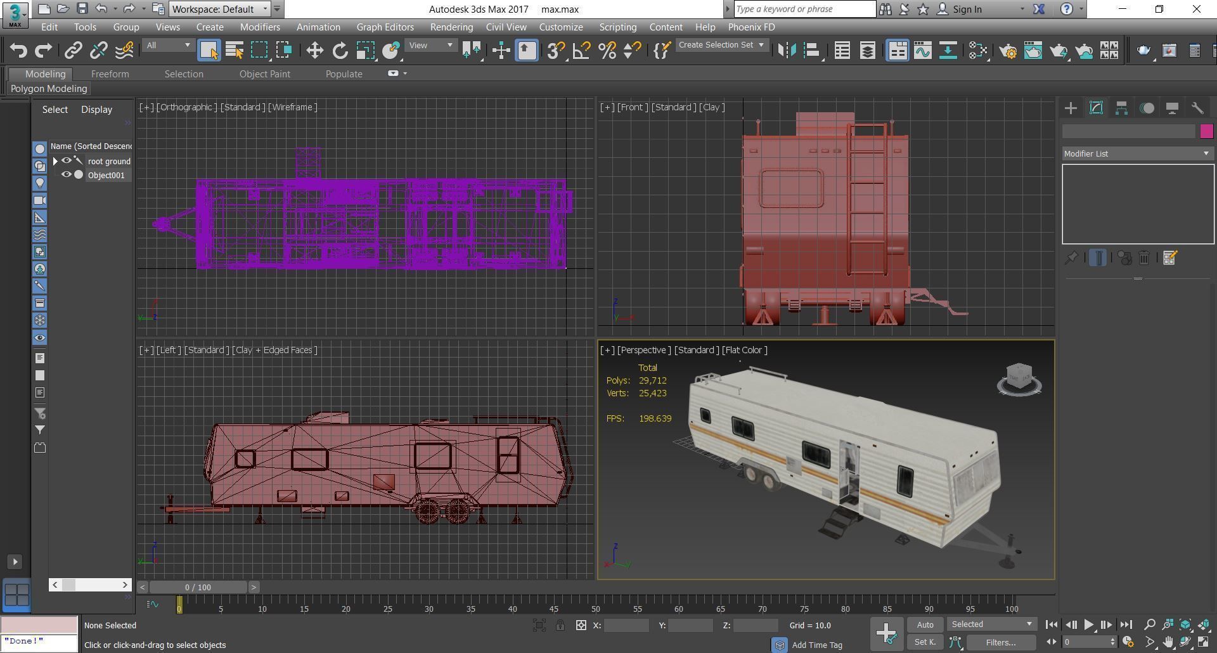Screen dimensions: 1217x653
Task: Activate the Select and Scale tool
Action: [366, 50]
